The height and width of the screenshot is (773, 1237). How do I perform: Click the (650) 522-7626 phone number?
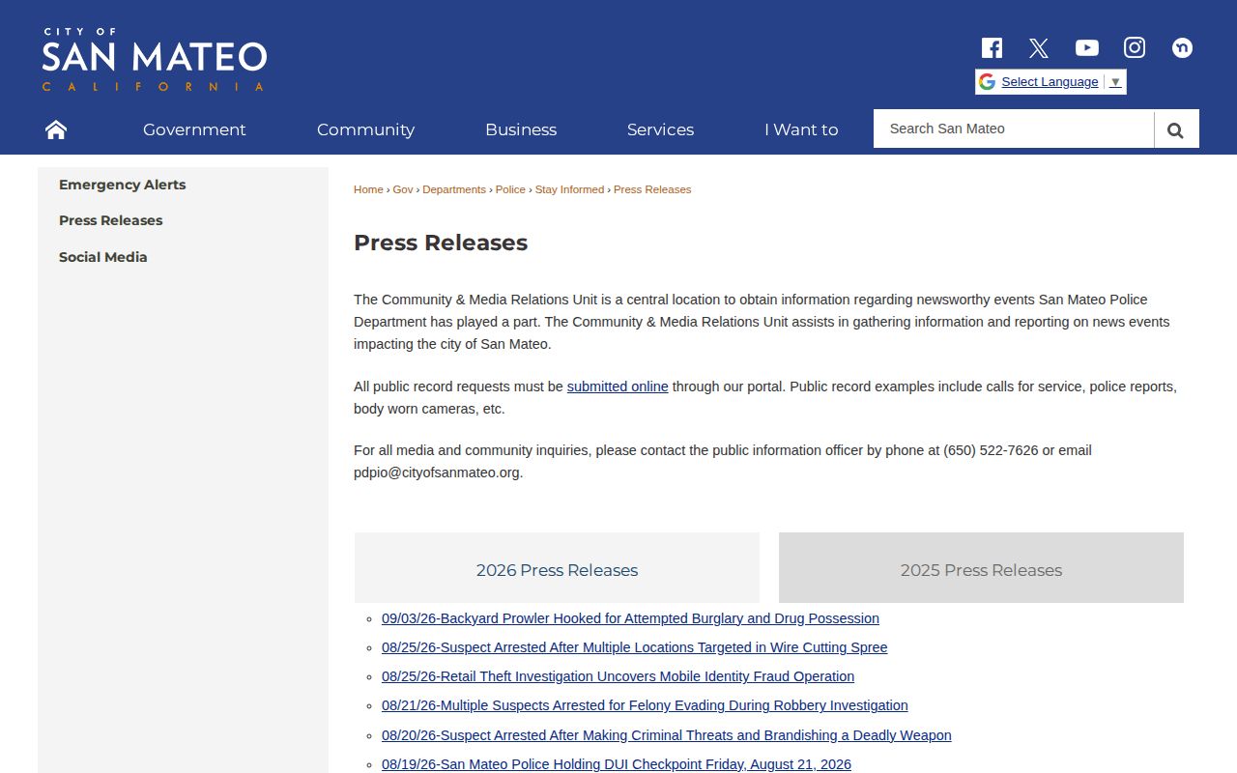pyautogui.click(x=991, y=450)
